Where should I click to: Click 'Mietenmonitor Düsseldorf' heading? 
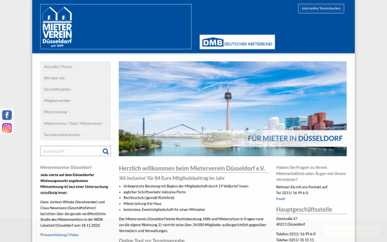click(x=66, y=167)
